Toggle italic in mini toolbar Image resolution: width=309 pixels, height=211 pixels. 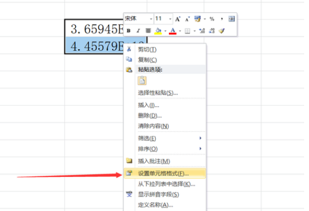tap(139, 31)
